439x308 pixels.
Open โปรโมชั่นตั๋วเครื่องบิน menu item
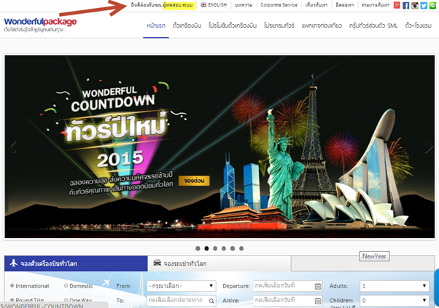[233, 25]
